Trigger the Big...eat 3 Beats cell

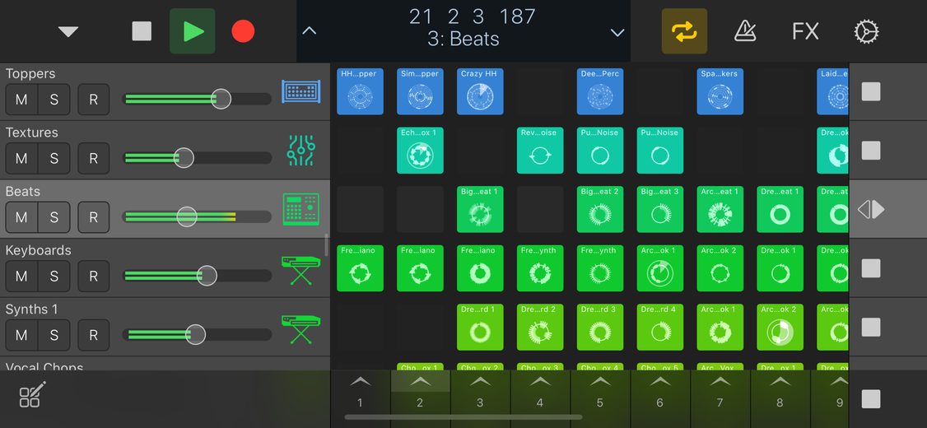click(x=659, y=209)
